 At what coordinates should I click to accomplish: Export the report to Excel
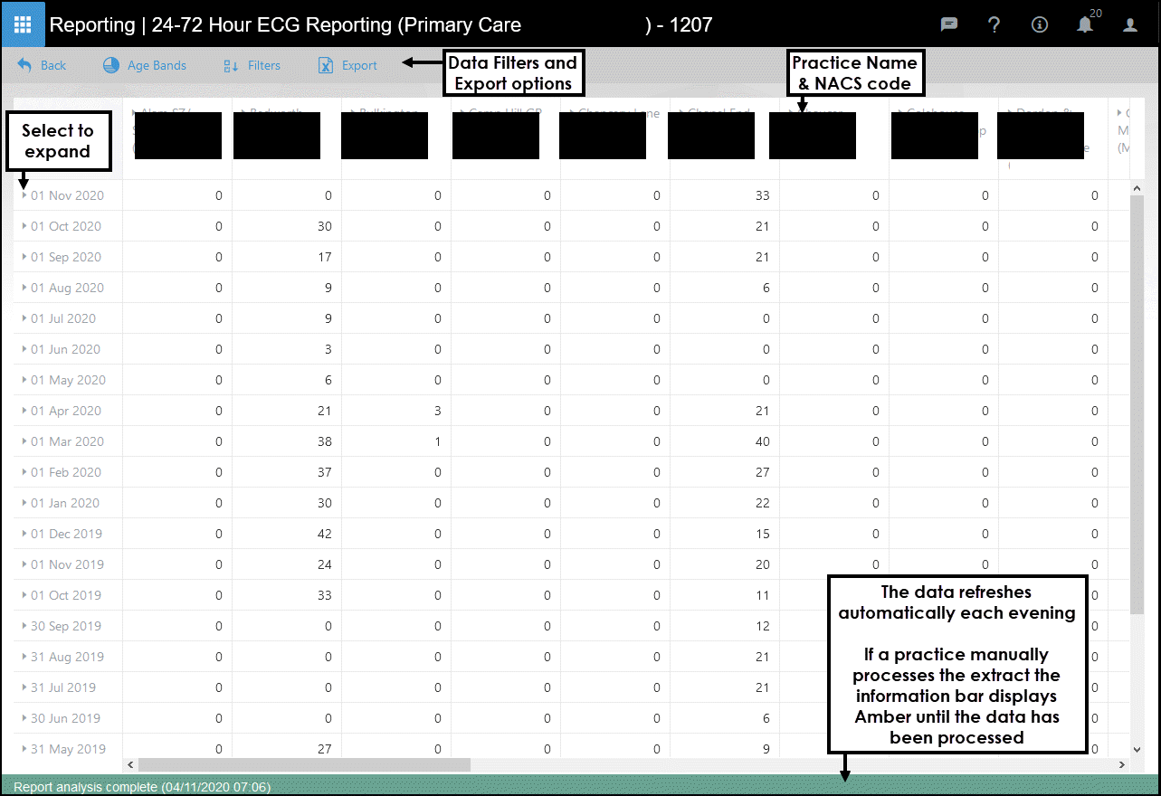tap(347, 65)
